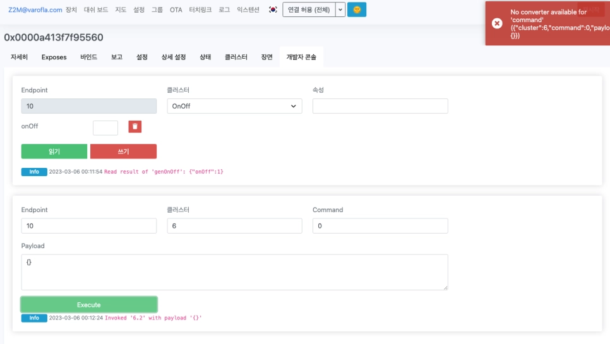Click the green Execute button

coord(89,305)
